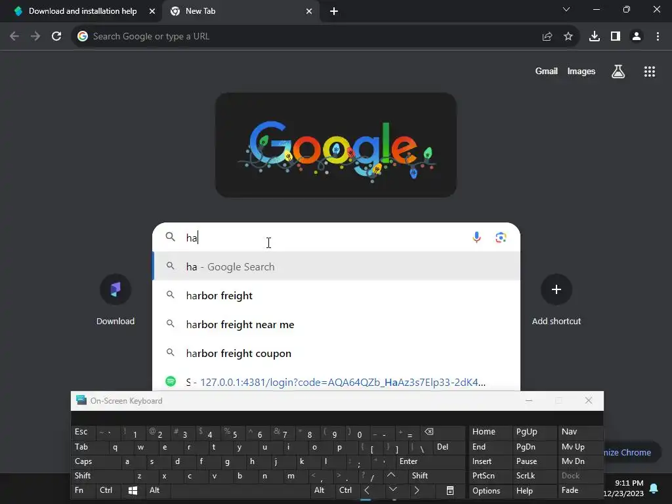672x504 pixels.
Task: Select the 127.0.0.1 login URL suggestion
Action: [x=337, y=381]
